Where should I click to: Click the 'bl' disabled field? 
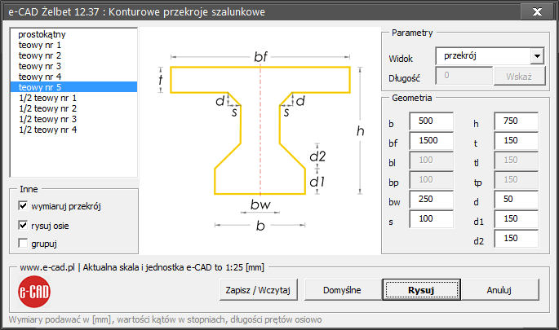pyautogui.click(x=432, y=161)
